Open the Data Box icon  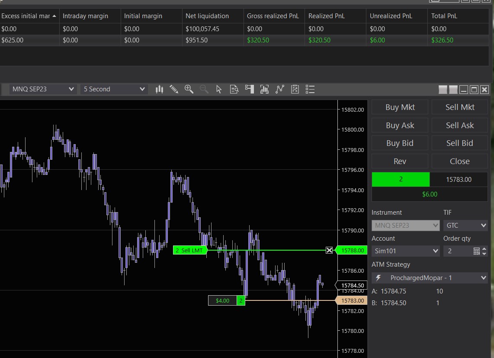coord(234,89)
